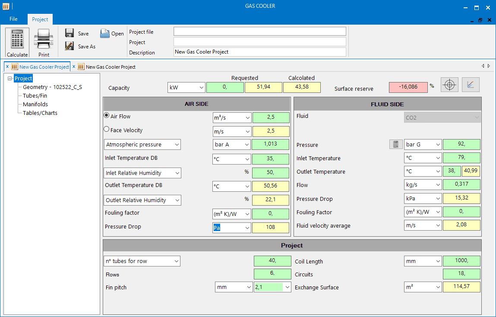The width and height of the screenshot is (496, 317).
Task: Select Tables/Charts in the project tree
Action: [40, 113]
